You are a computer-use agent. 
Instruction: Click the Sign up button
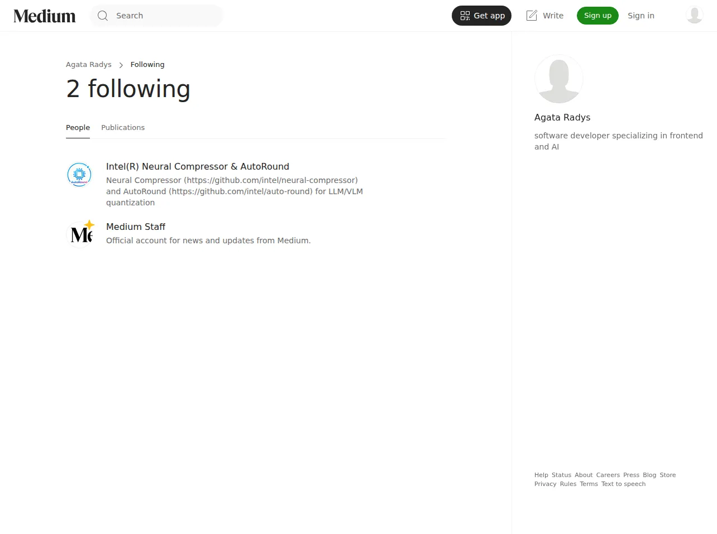coord(597,16)
